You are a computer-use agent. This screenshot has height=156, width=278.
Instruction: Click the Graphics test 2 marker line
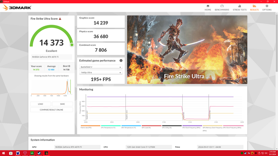pyautogui.click(x=126, y=107)
